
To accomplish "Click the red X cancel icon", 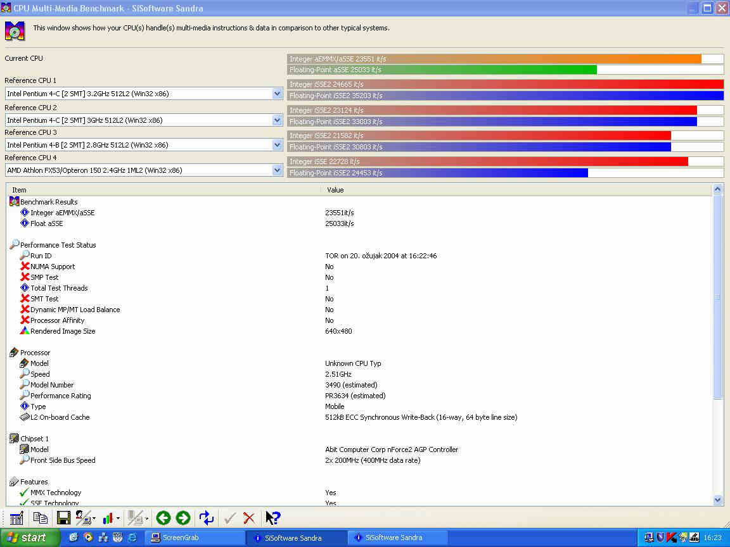I will [249, 518].
